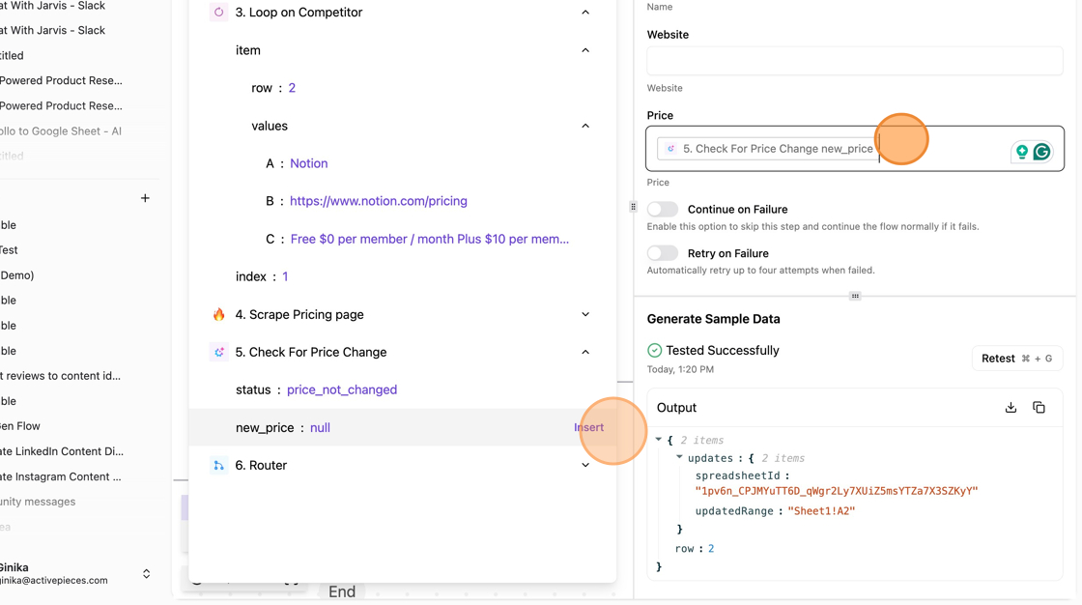The image size is (1082, 605).
Task: Collapse the values section
Action: coord(585,127)
